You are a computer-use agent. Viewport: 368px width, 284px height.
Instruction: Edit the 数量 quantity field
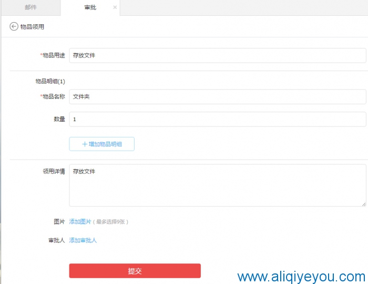(217, 119)
